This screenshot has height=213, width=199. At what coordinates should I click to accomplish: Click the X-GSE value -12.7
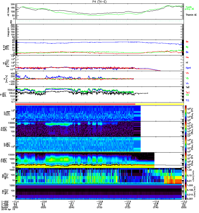click(x=71, y=202)
